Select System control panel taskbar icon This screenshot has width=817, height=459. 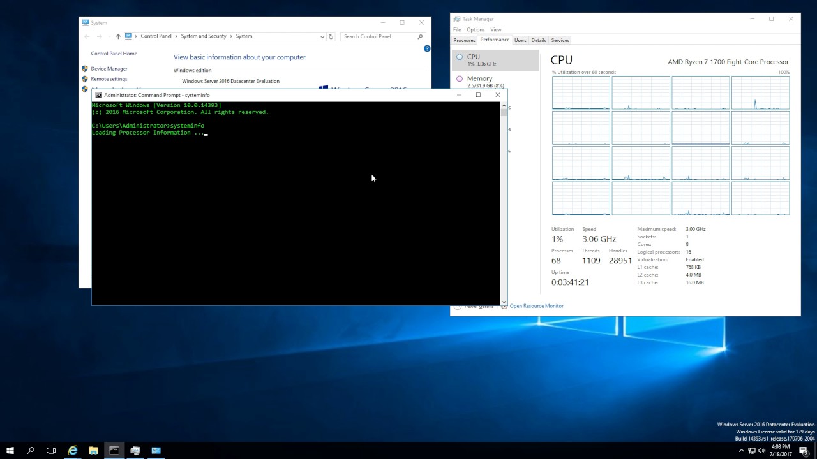(x=156, y=450)
